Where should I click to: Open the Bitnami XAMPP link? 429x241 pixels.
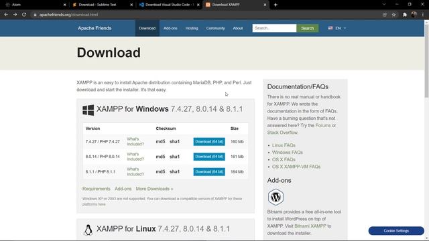pos(310,226)
